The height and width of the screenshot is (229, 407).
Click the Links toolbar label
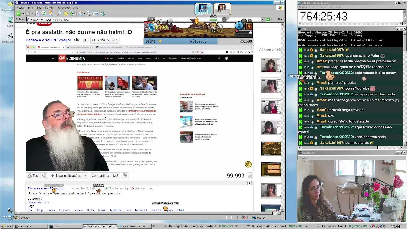(280, 19)
